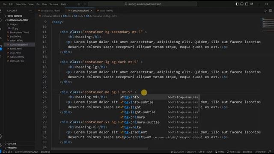The image size is (274, 154).
Task: Select the bg-light-subtle suggestion
Action: coord(160,112)
